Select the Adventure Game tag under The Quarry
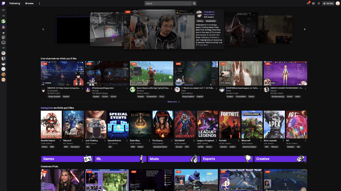 [x=160, y=147]
